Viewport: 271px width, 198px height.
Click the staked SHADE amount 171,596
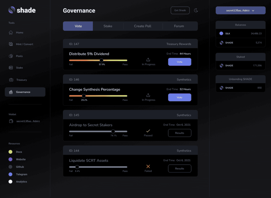tap(257, 65)
